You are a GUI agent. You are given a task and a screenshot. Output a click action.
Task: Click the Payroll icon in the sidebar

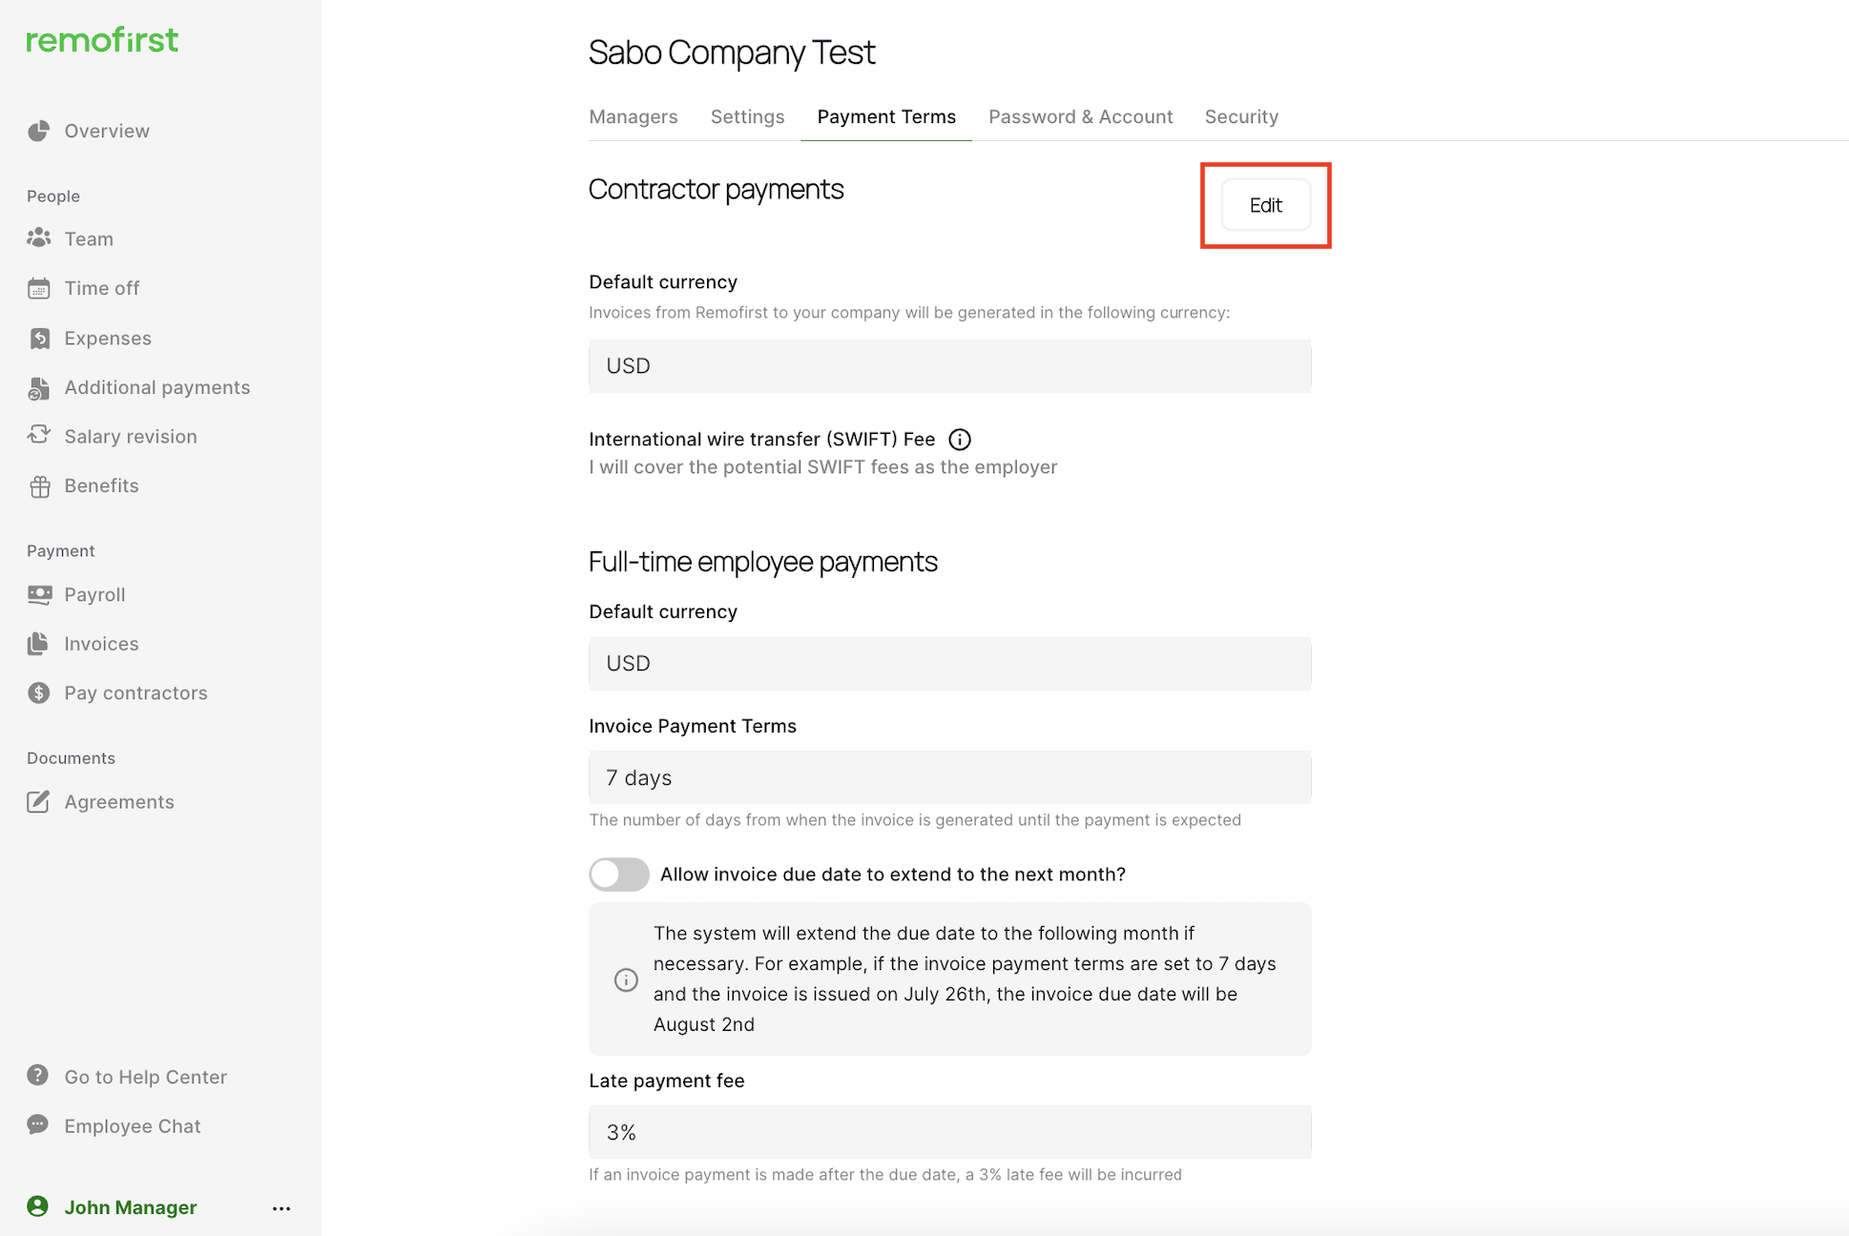coord(38,594)
